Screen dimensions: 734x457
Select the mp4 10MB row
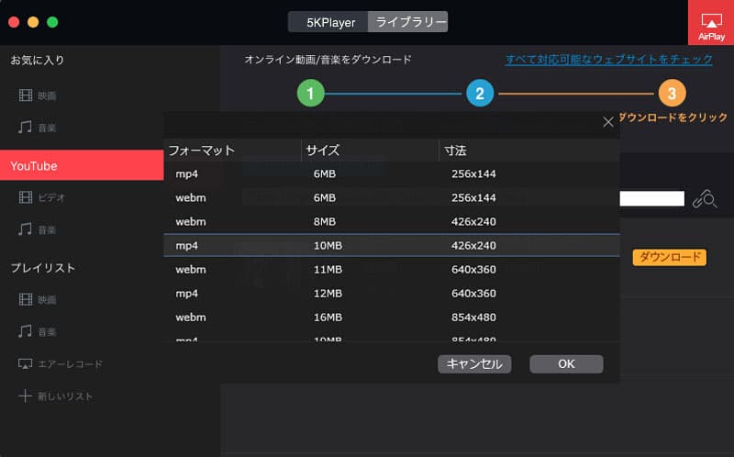[x=392, y=245]
